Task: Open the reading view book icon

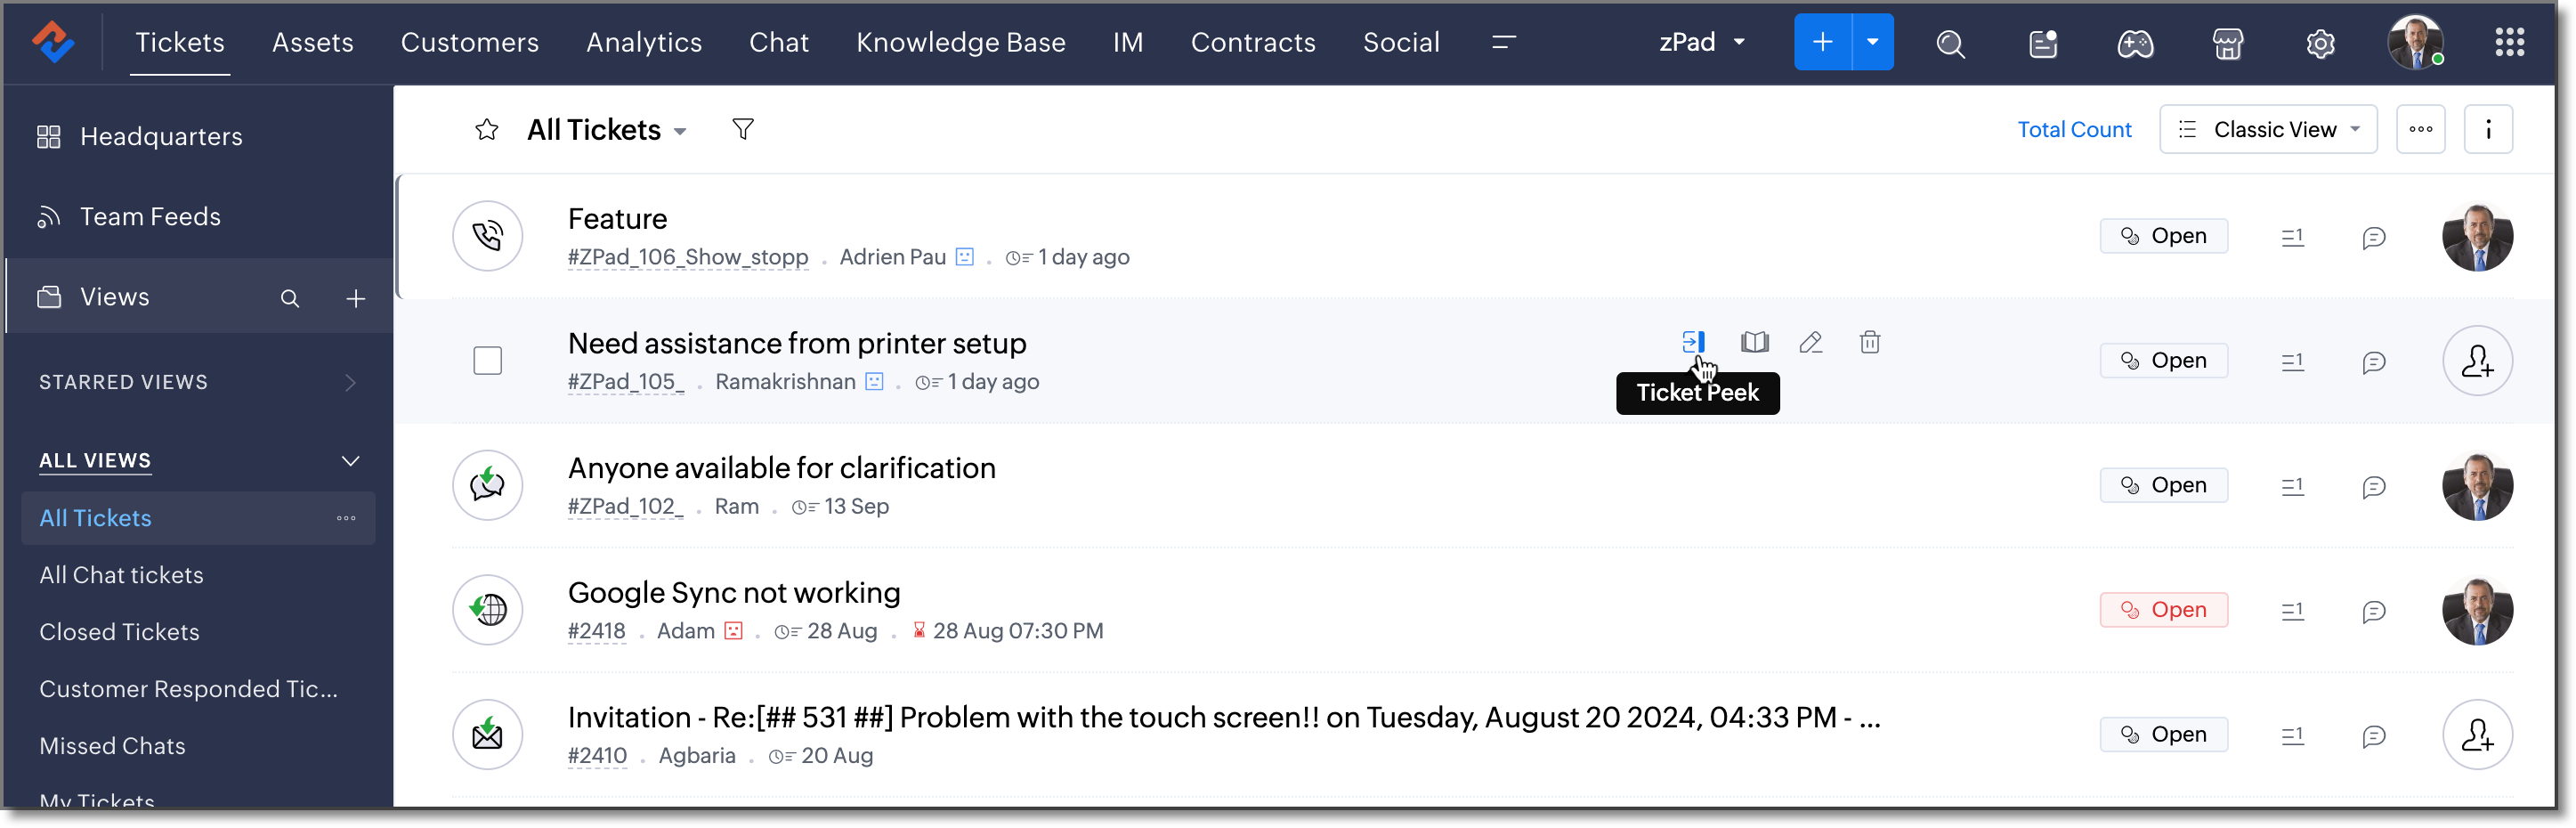Action: tap(1754, 343)
